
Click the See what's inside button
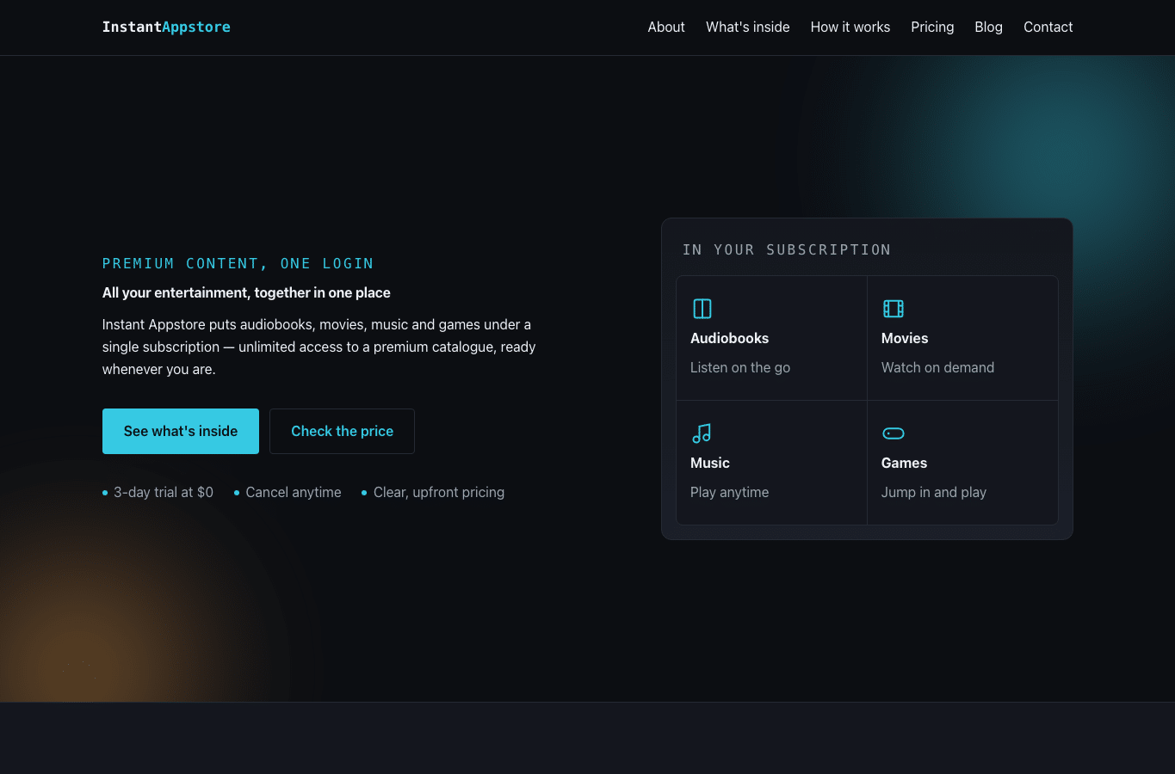(181, 431)
